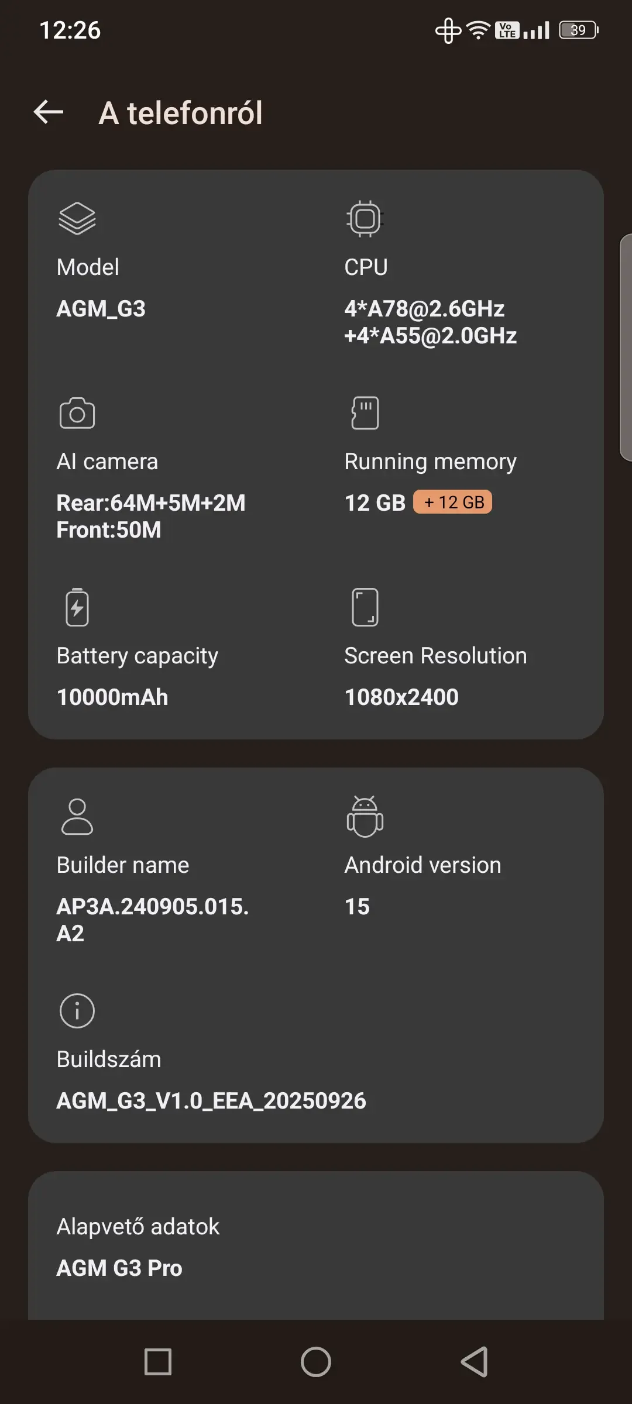The width and height of the screenshot is (632, 1404).
Task: Tap the CPU chip icon
Action: point(364,218)
